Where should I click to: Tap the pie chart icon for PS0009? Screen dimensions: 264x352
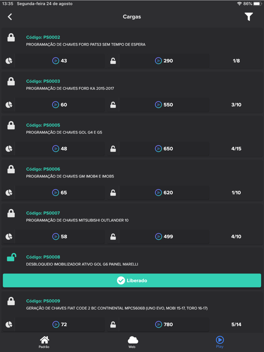8,324
